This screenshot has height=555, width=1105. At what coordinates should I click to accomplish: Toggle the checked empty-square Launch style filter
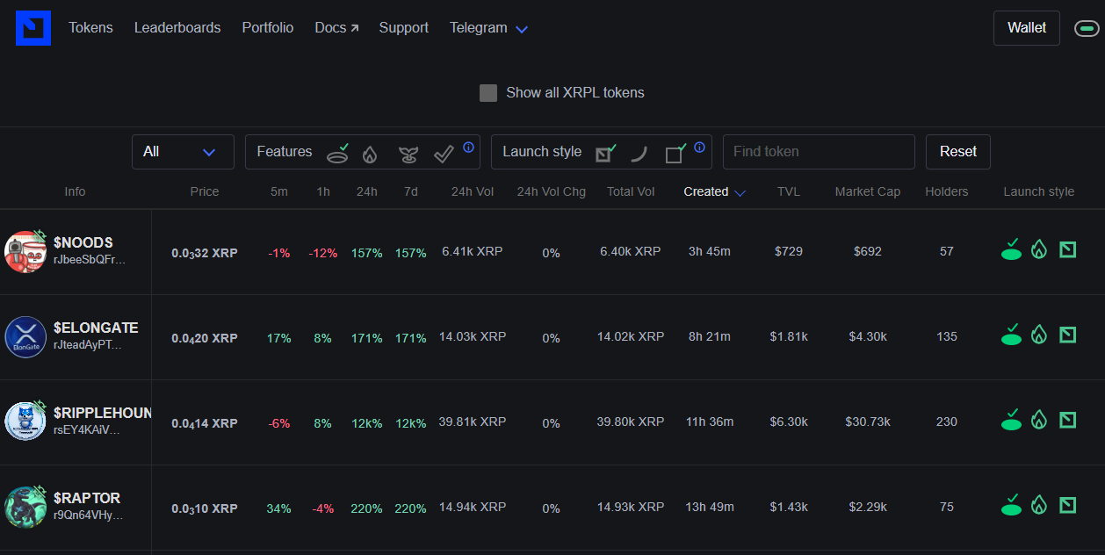675,155
